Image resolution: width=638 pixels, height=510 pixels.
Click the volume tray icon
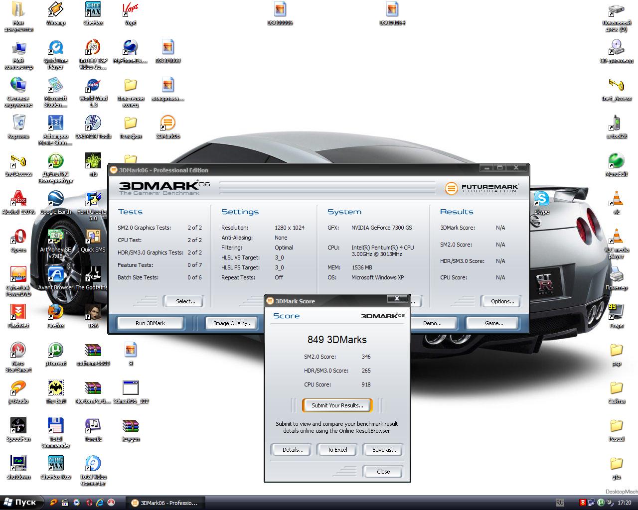610,503
